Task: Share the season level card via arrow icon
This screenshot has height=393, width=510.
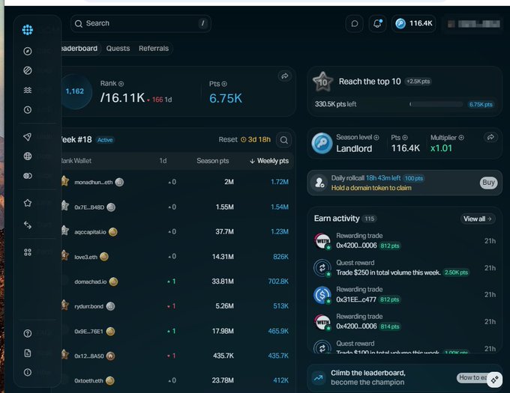Action: point(490,137)
